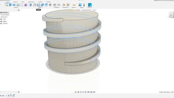Select the Press Pull tool
Image resolution: width=174 pixels, height=98 pixels.
pyautogui.click(x=31, y=5)
